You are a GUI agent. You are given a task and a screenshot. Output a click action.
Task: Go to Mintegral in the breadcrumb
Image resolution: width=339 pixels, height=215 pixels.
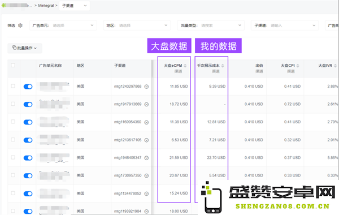pyautogui.click(x=46, y=6)
